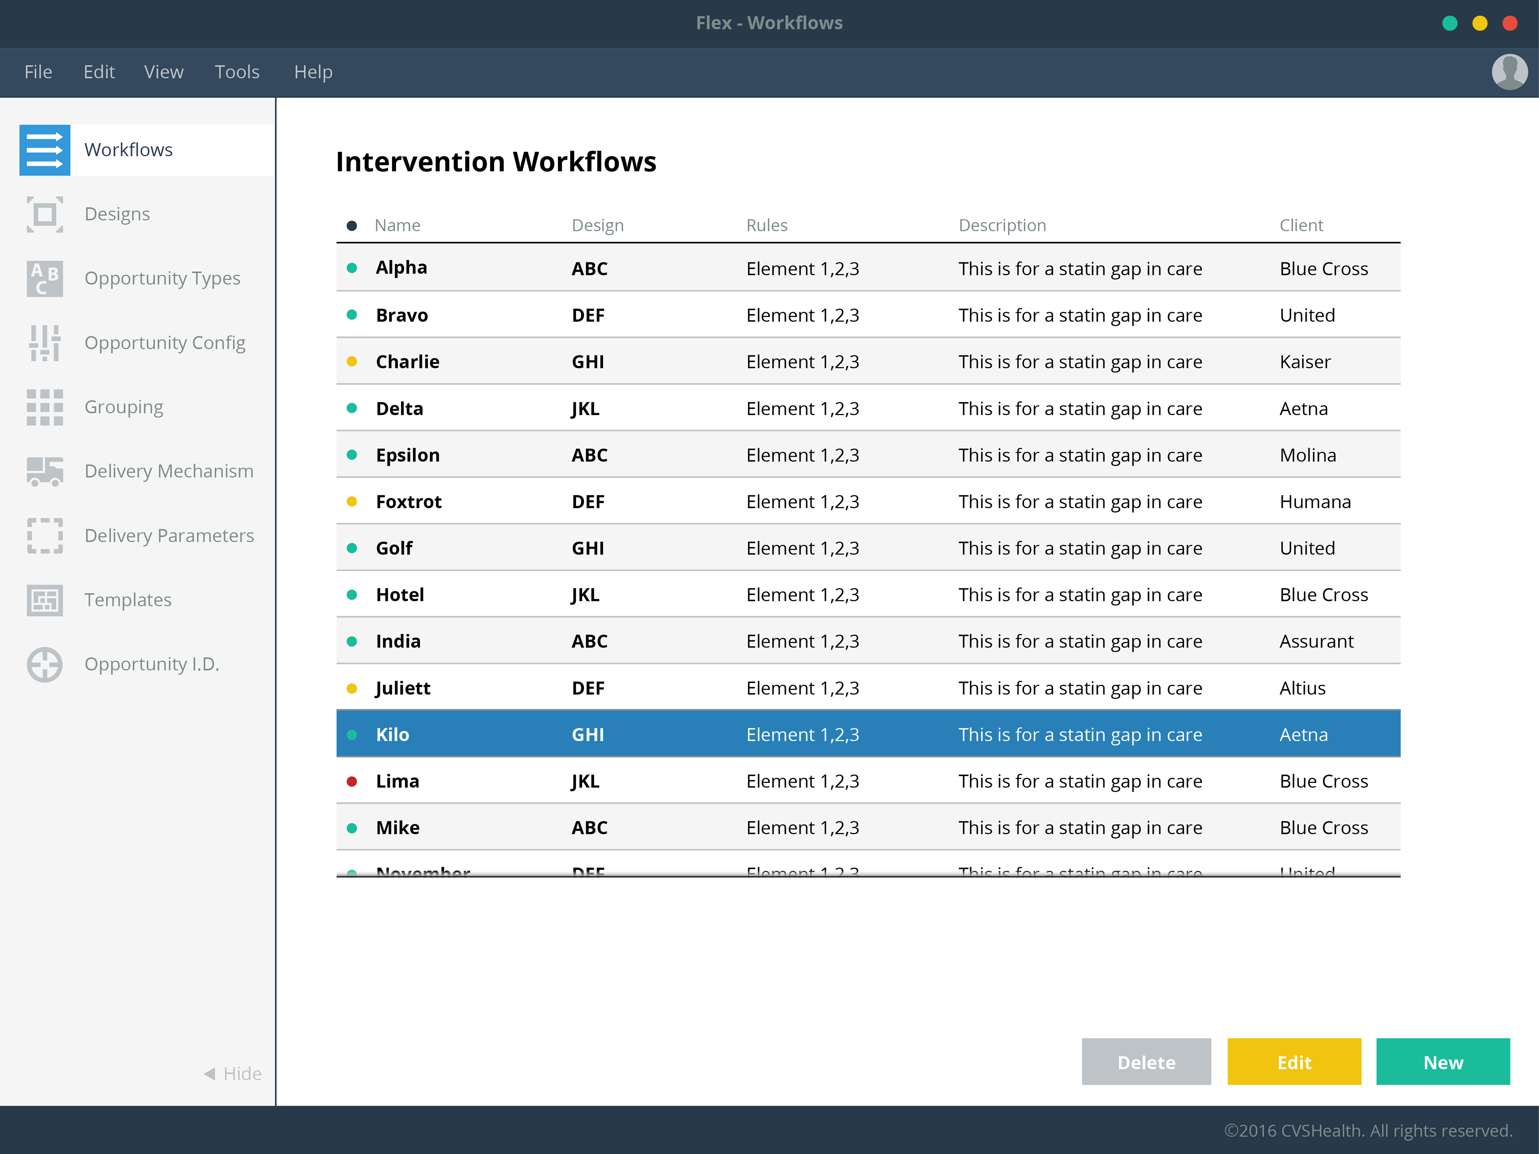Image resolution: width=1539 pixels, height=1154 pixels.
Task: Click the green New button
Action: pyautogui.click(x=1442, y=1061)
